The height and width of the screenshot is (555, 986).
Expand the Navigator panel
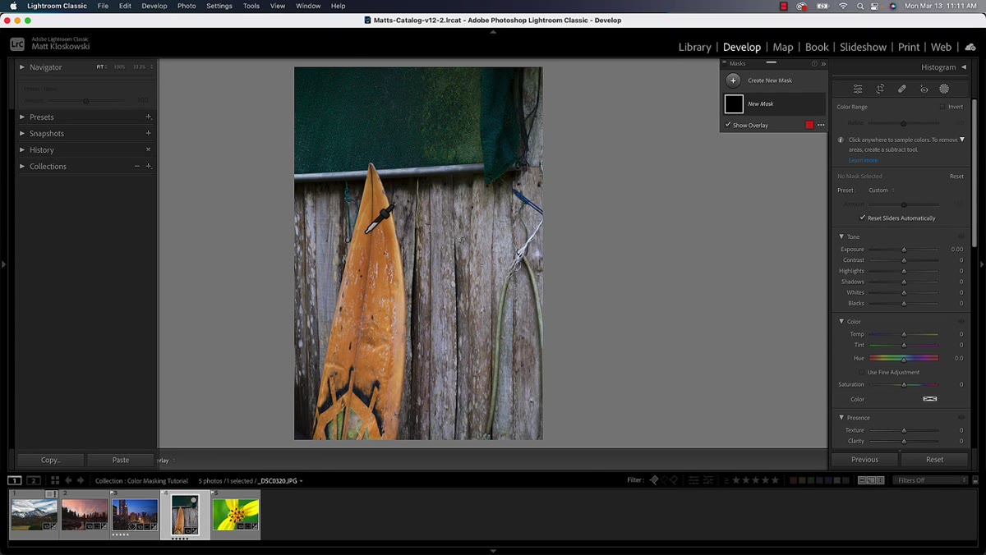coord(22,67)
